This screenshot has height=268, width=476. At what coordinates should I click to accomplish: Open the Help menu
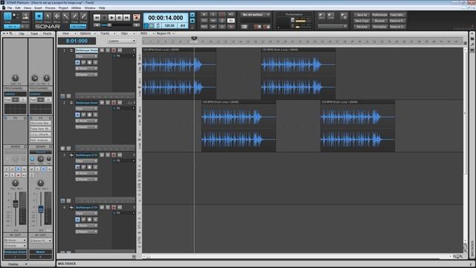coord(102,8)
